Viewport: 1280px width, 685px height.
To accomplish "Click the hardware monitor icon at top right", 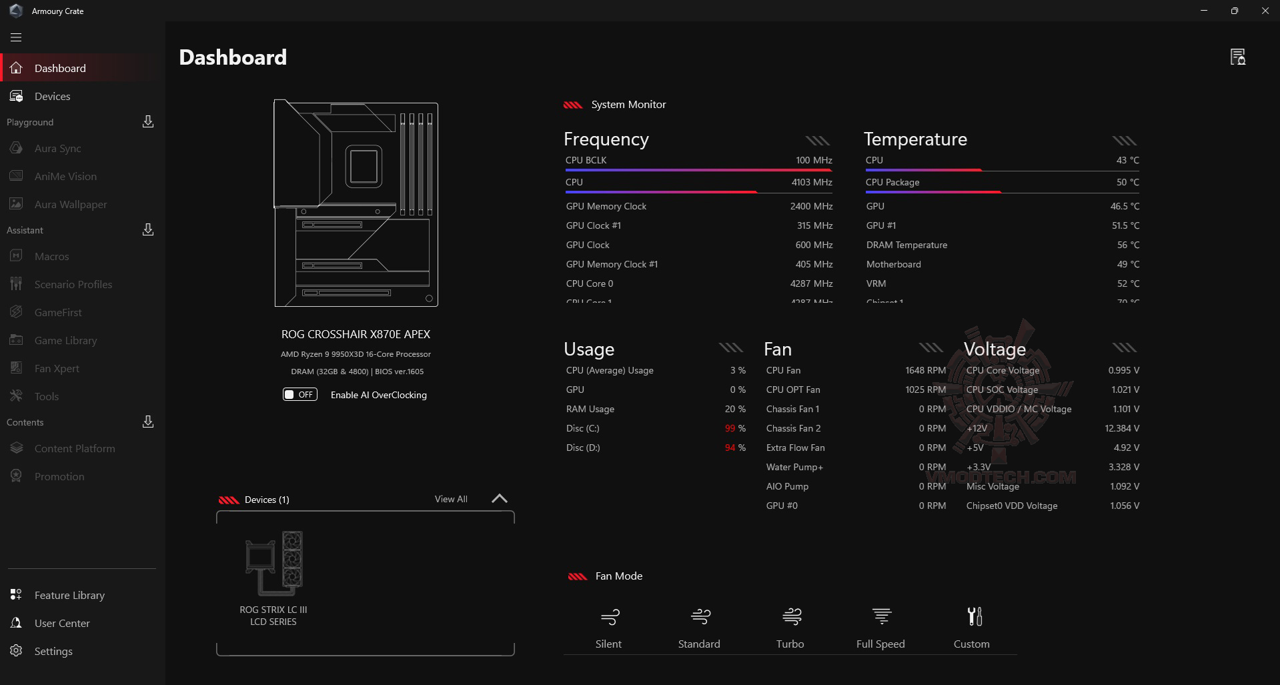I will [x=1238, y=57].
